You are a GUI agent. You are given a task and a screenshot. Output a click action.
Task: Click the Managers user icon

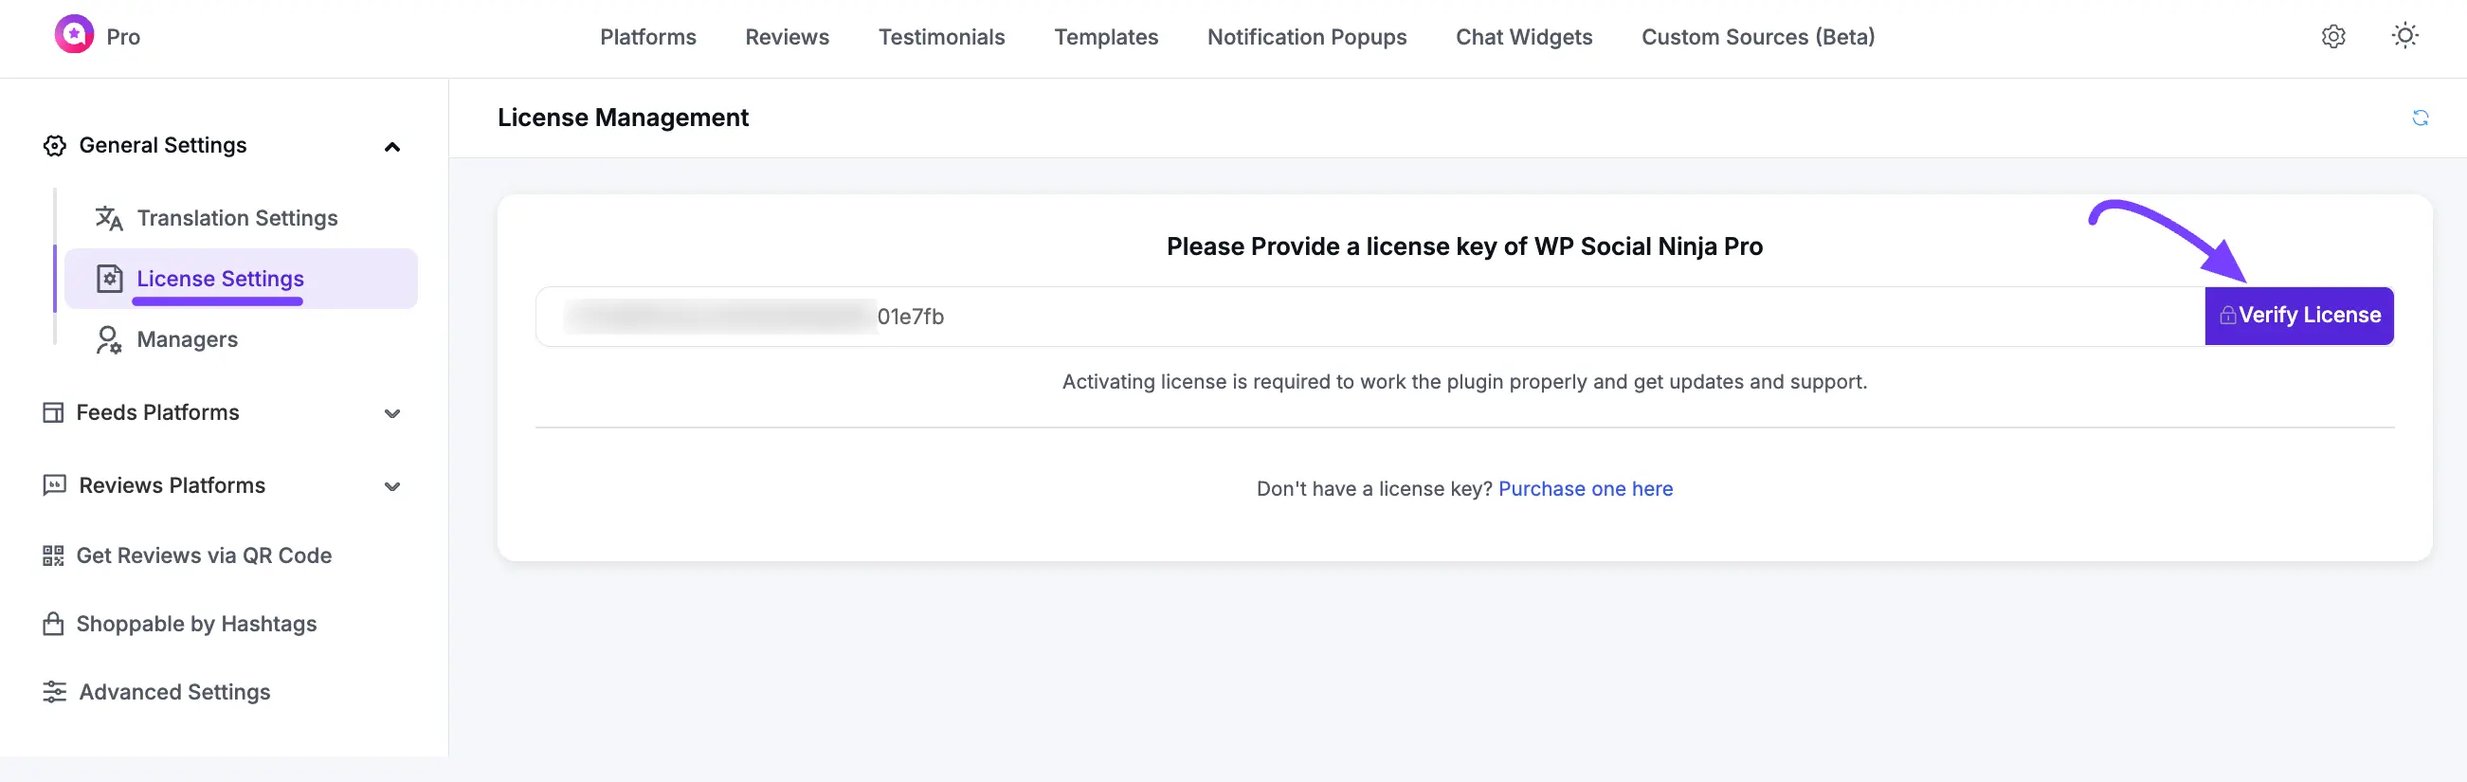point(108,340)
